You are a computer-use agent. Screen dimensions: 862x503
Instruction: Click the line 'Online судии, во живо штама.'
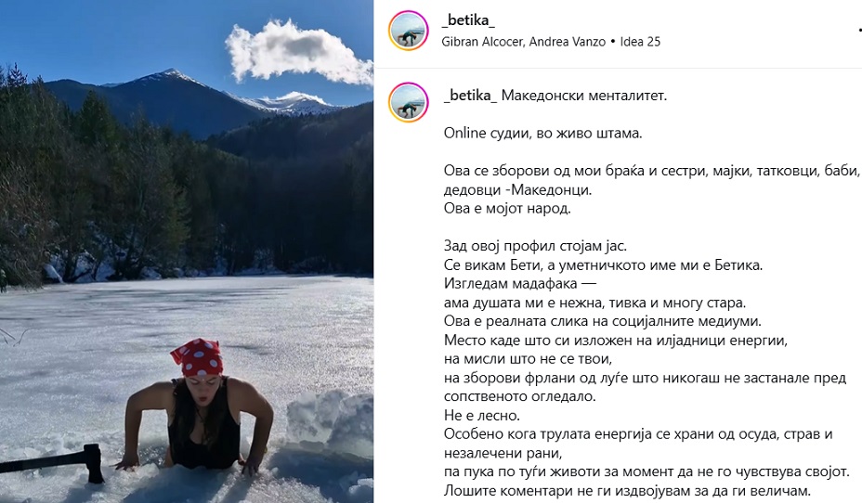[542, 134]
